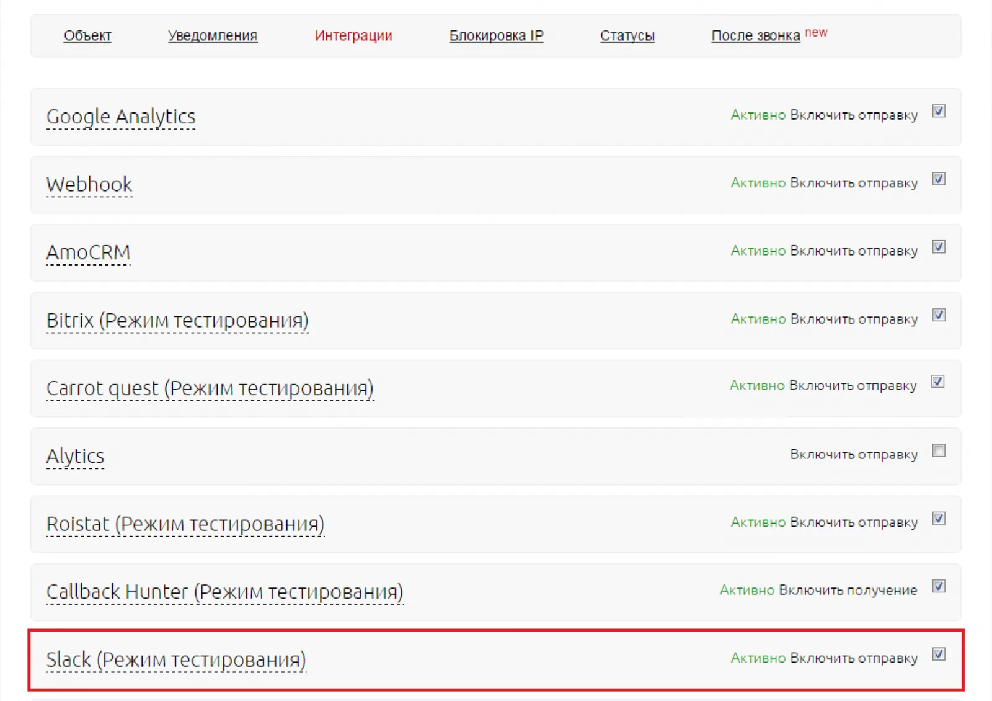
Task: Select the Интеграции tab
Action: [353, 36]
